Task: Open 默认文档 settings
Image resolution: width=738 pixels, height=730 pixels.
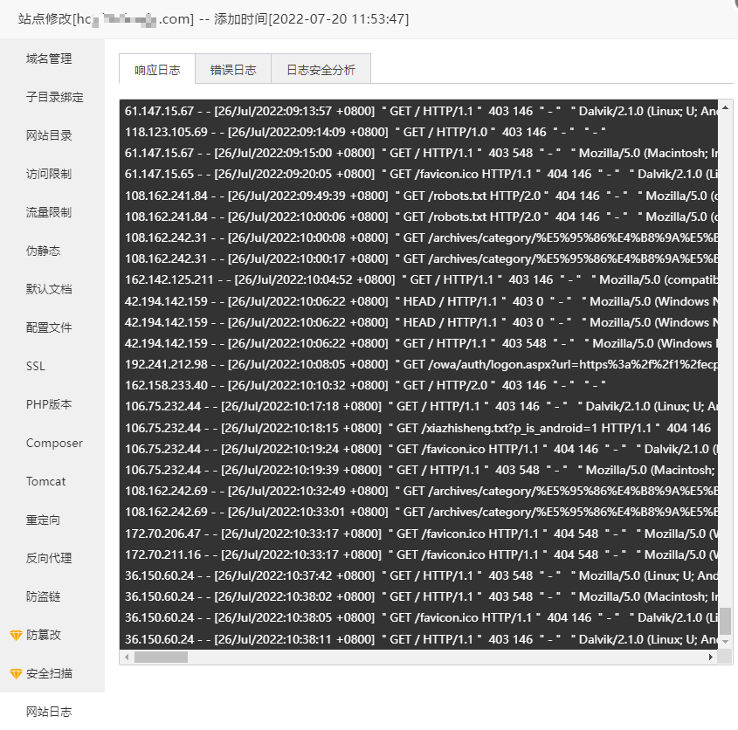Action: (49, 289)
